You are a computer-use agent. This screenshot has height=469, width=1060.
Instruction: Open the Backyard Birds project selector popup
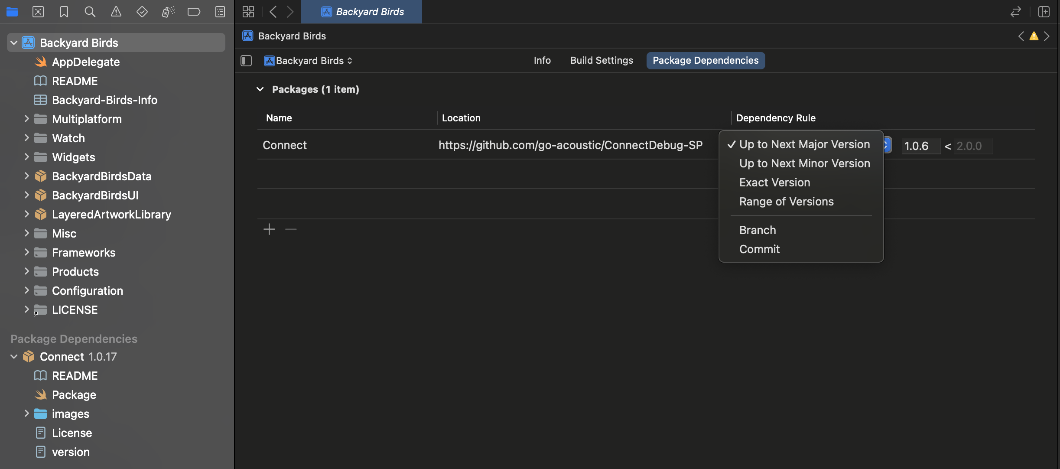309,61
